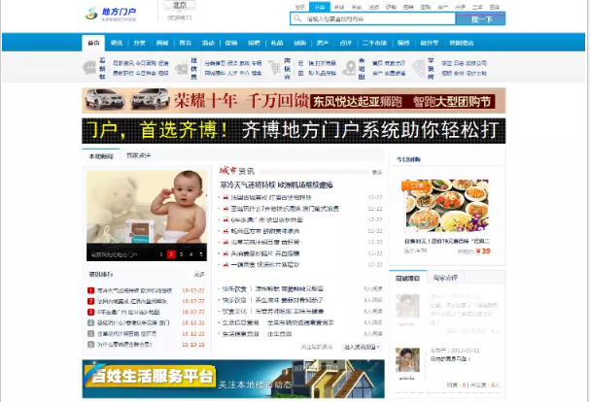The width and height of the screenshot is (590, 402).
Task: Open the 房产 item in main navigation
Action: pyautogui.click(x=323, y=43)
